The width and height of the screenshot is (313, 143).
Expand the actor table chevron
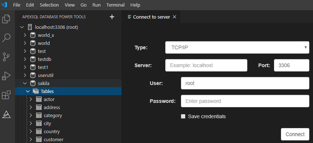(31, 100)
